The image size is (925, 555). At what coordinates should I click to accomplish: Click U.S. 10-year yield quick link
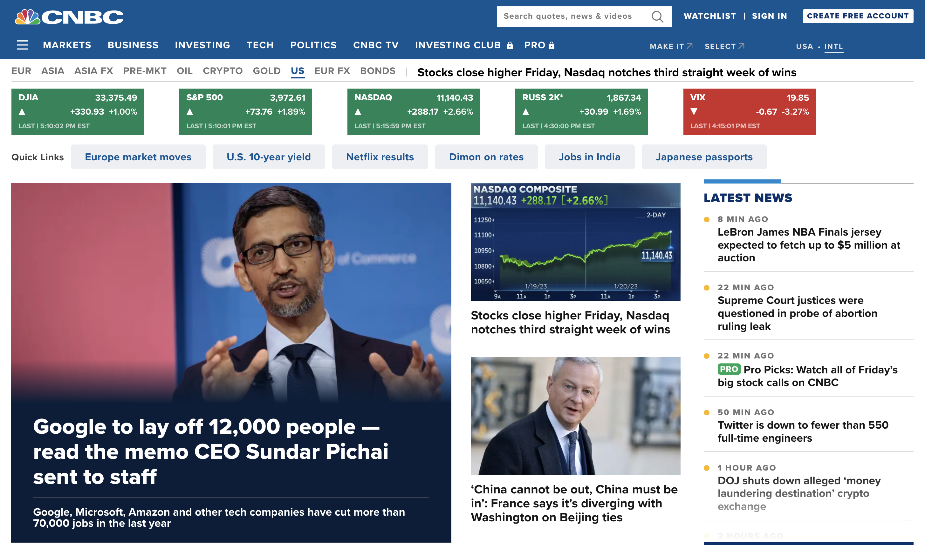269,157
